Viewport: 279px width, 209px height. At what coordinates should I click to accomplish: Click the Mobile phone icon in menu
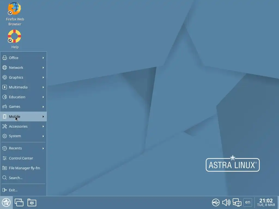(x=5, y=116)
